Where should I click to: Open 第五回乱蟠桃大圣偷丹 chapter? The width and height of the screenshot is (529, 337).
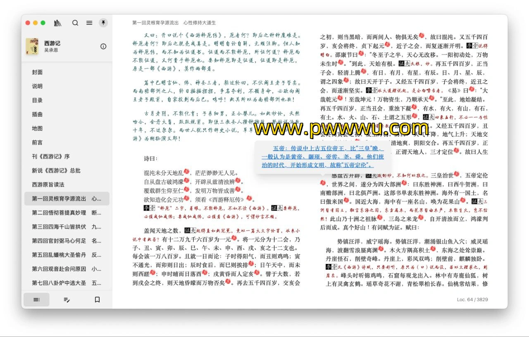click(x=67, y=255)
